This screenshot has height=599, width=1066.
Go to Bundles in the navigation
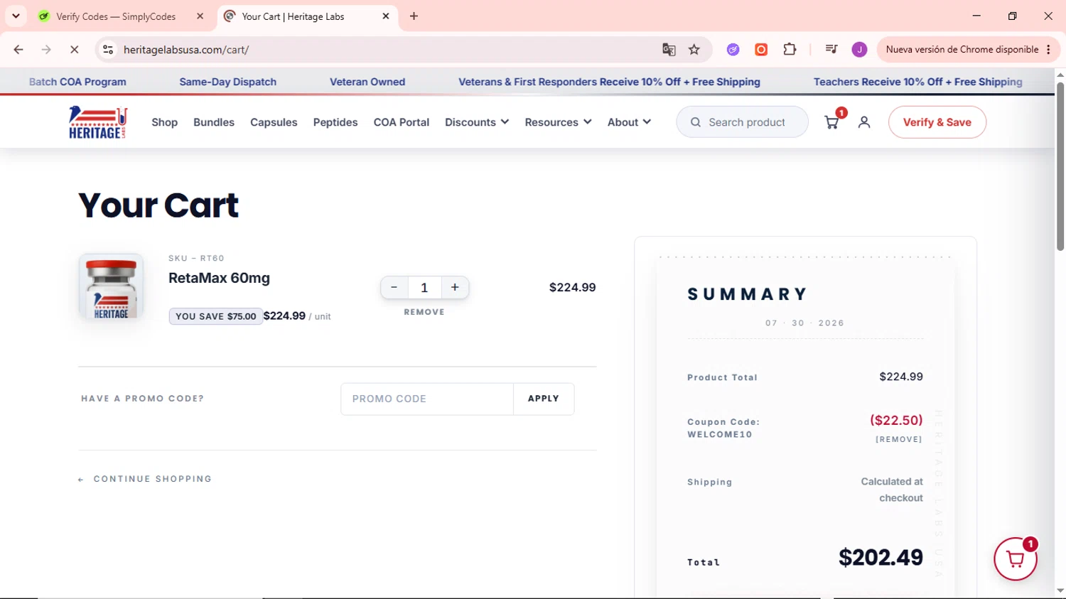coord(214,122)
